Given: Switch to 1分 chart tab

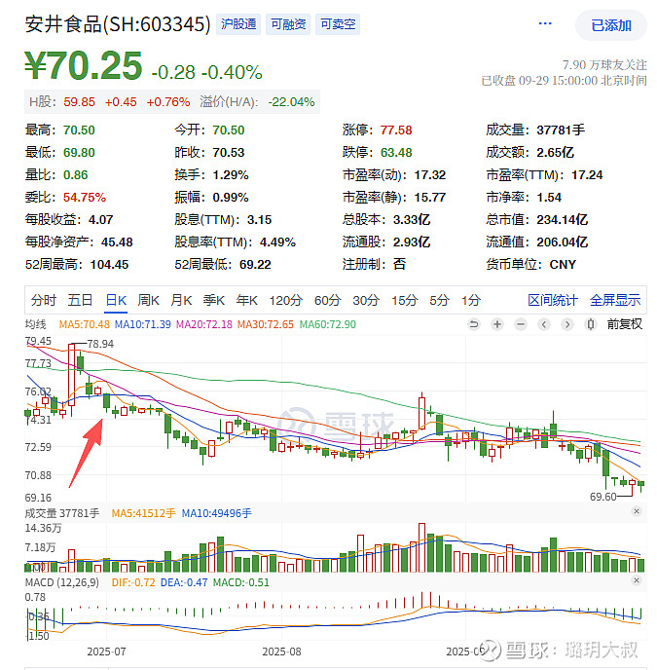Looking at the screenshot, I should click(x=471, y=300).
